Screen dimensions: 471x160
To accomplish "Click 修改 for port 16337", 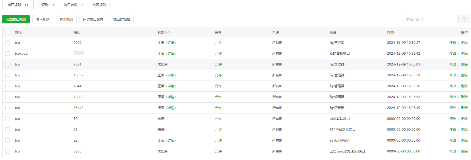I will (453, 75).
